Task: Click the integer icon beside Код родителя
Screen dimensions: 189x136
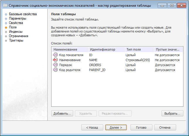Action: point(55,70)
